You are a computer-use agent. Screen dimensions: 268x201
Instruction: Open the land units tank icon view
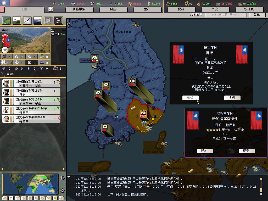coord(17,20)
